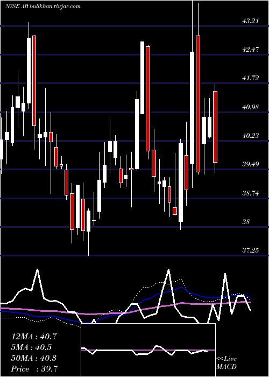Click the 40.23 price axis label

pyautogui.click(x=251, y=136)
